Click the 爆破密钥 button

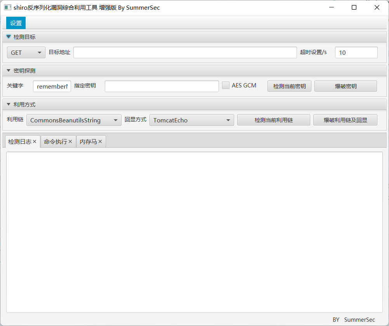346,86
